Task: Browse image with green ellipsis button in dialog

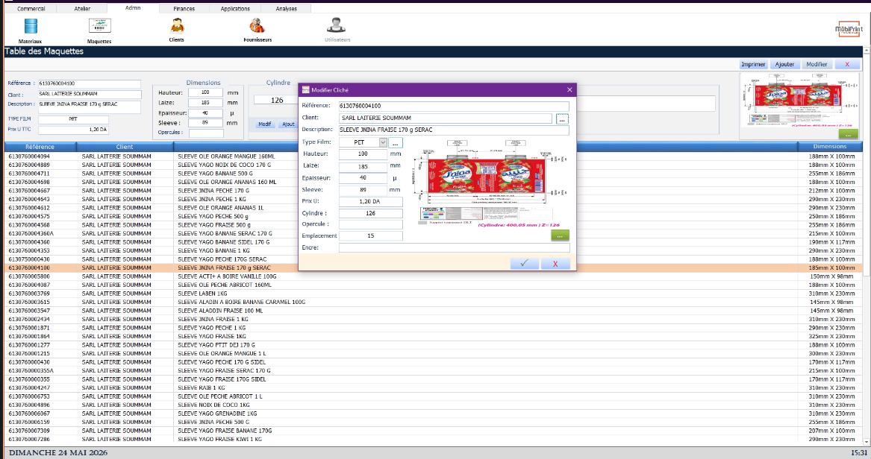Action: tap(560, 235)
